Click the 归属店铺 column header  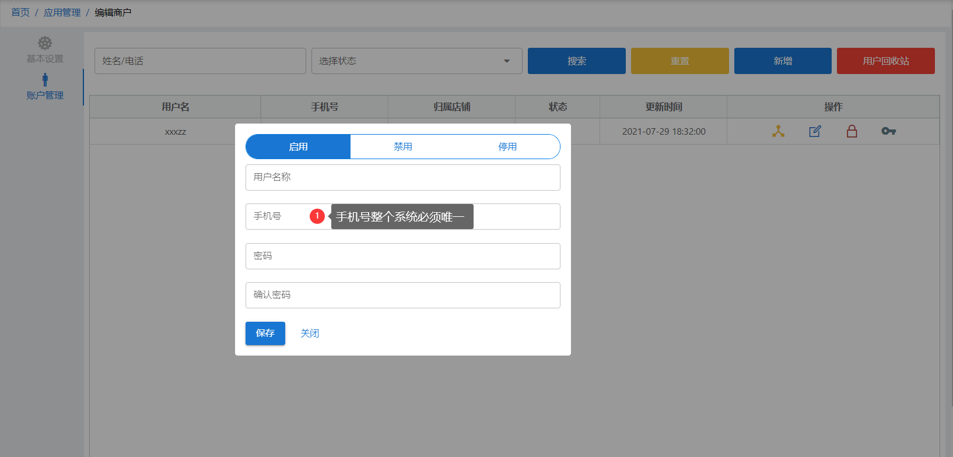pyautogui.click(x=452, y=107)
